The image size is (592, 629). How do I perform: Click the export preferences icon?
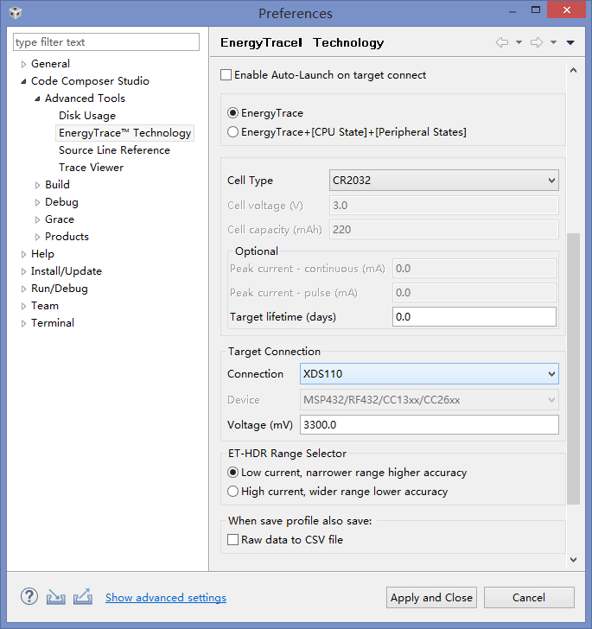coord(83,597)
